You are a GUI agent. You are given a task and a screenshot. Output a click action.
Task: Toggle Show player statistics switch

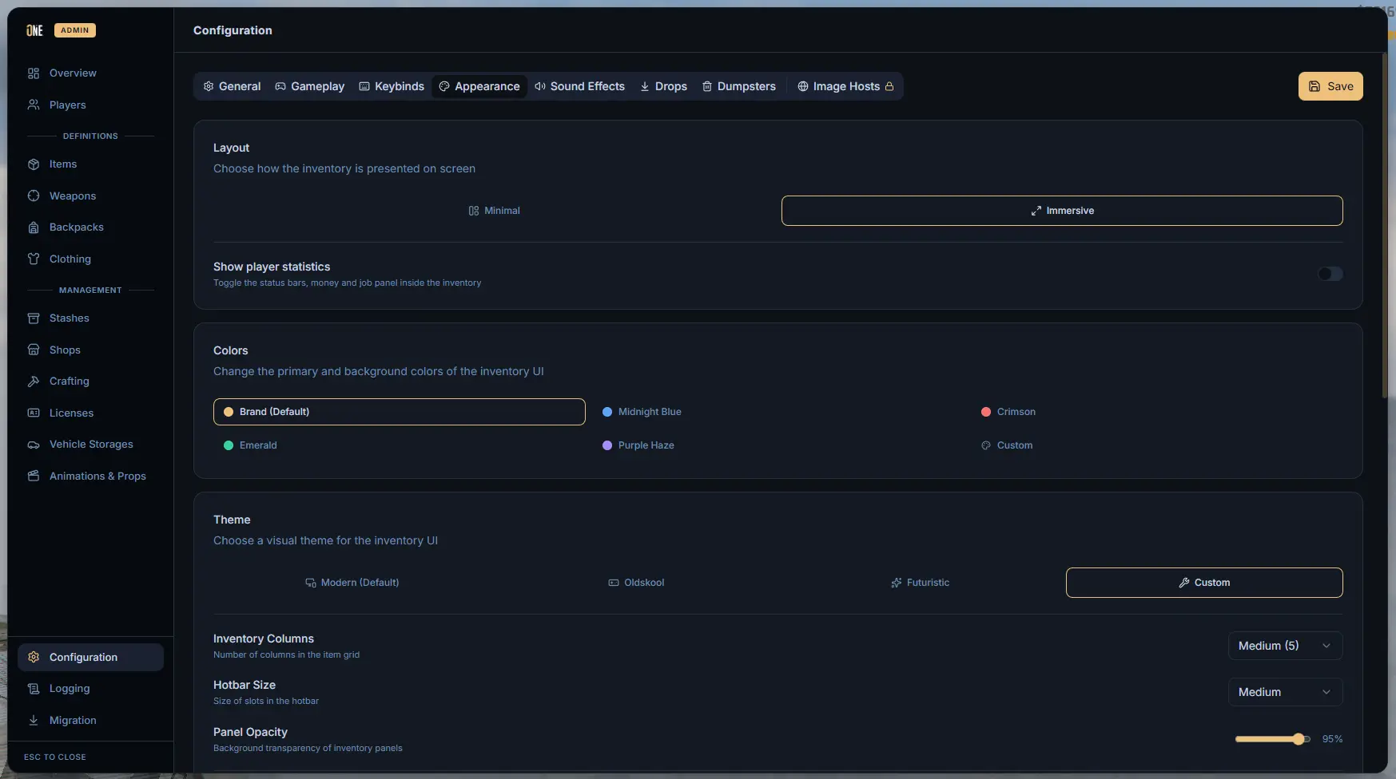(x=1330, y=275)
